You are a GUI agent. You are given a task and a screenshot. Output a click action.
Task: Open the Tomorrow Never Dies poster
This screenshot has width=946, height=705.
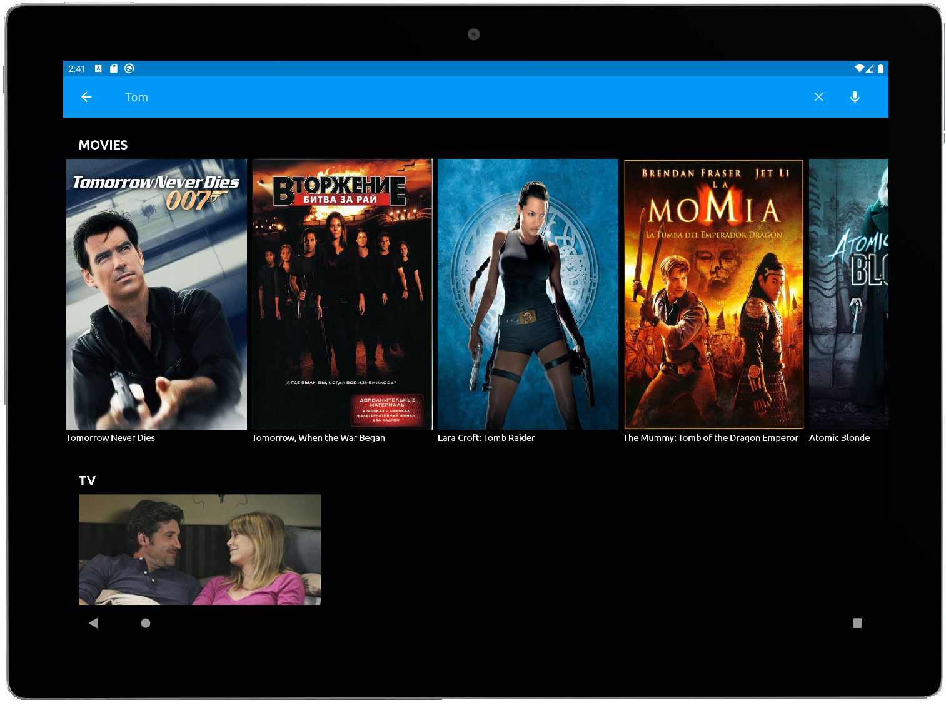156,294
